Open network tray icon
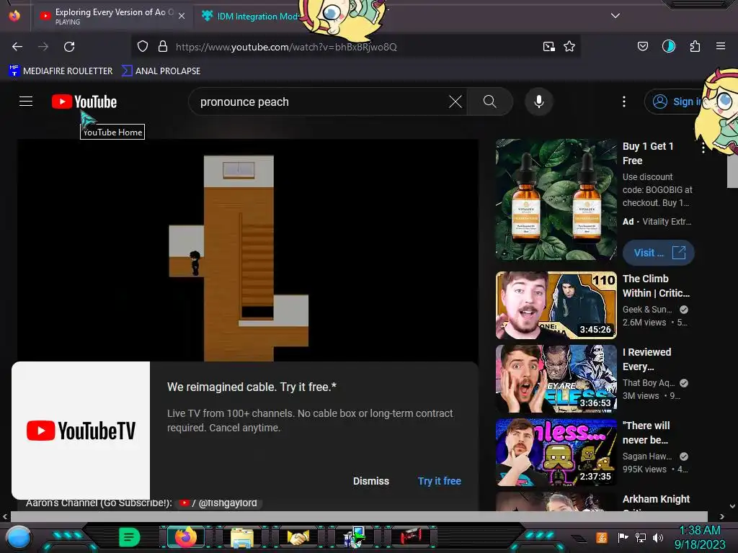 click(x=641, y=537)
